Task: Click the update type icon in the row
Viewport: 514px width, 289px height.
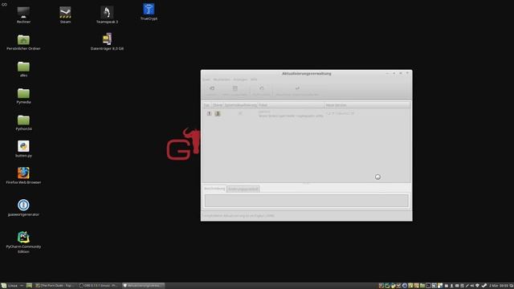Action: click(209, 113)
